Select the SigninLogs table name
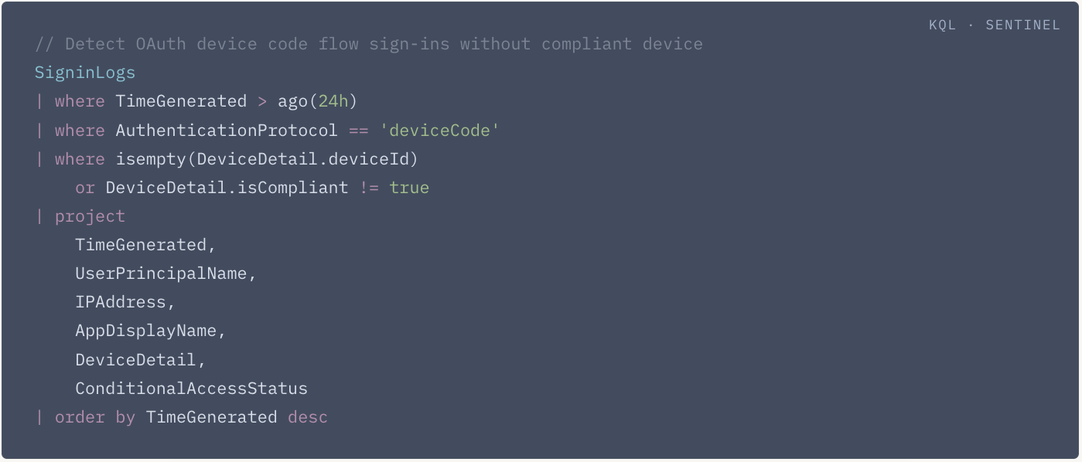Screen dimensions: 1082x462 click(85, 73)
